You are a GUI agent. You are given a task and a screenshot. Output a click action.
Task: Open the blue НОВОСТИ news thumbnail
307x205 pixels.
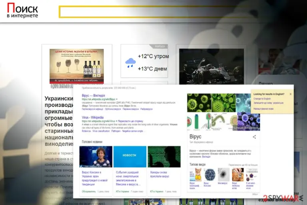(x=130, y=157)
